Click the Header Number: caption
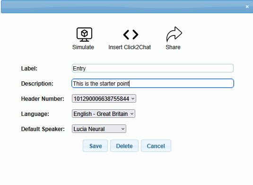Image resolution: width=253 pixels, height=185 pixels. point(43,99)
